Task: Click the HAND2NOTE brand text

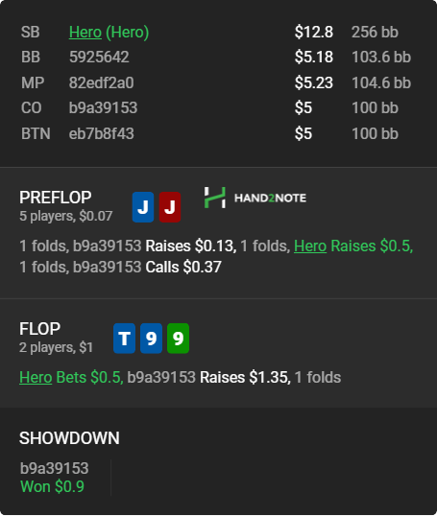Action: (270, 198)
